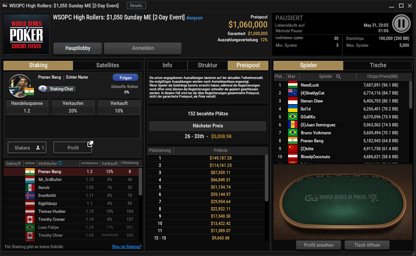Click the 'Was ist Staking?' link
This screenshot has width=416, height=256.
tap(127, 247)
